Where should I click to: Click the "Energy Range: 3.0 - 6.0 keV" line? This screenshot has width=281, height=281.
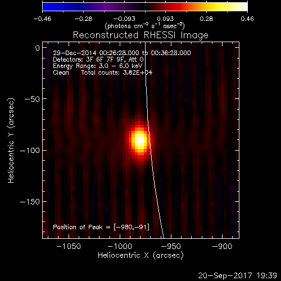tap(98, 66)
